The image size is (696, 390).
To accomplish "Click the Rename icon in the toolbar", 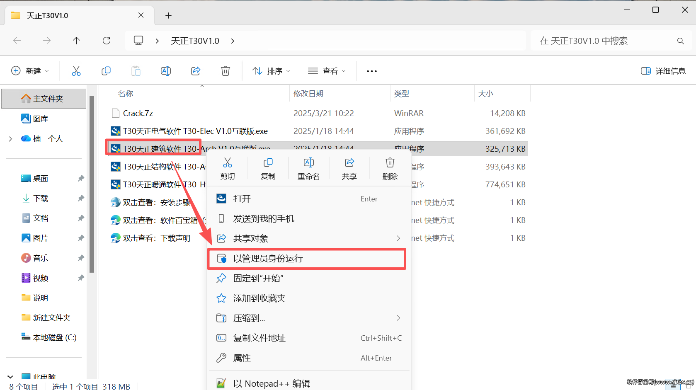I will 166,71.
